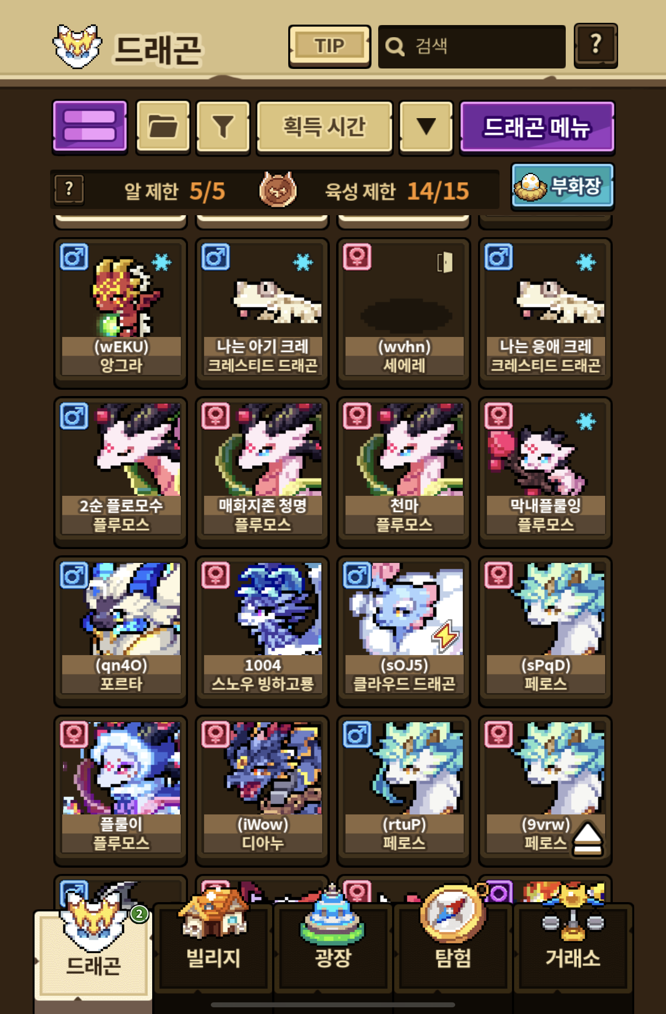Select the 1004 스노우 빙하고룡 dragon card

click(x=262, y=631)
